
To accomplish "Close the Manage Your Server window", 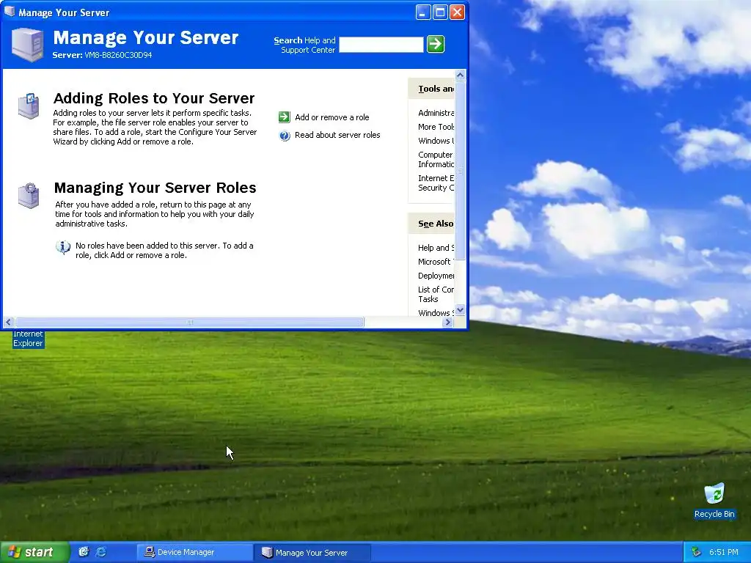I will point(458,12).
